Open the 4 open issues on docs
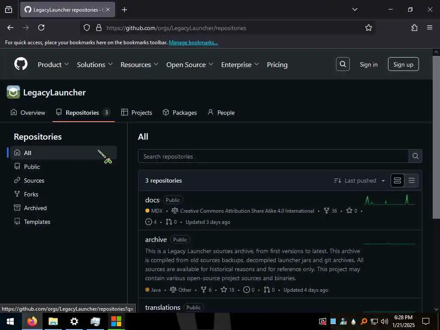The width and height of the screenshot is (440, 330). [151, 222]
